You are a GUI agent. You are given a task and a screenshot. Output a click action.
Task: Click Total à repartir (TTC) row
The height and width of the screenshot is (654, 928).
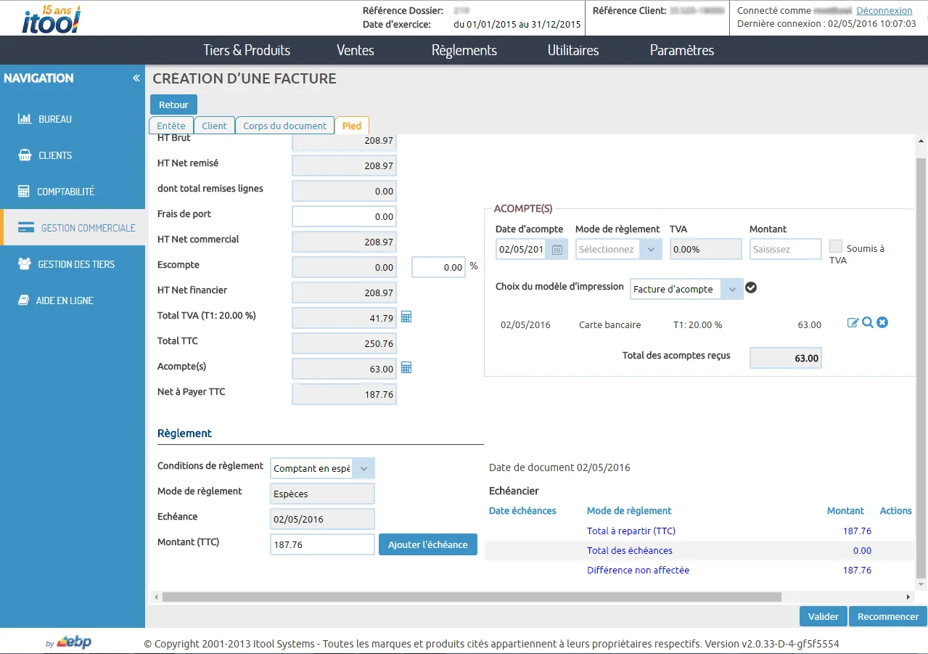click(x=699, y=531)
